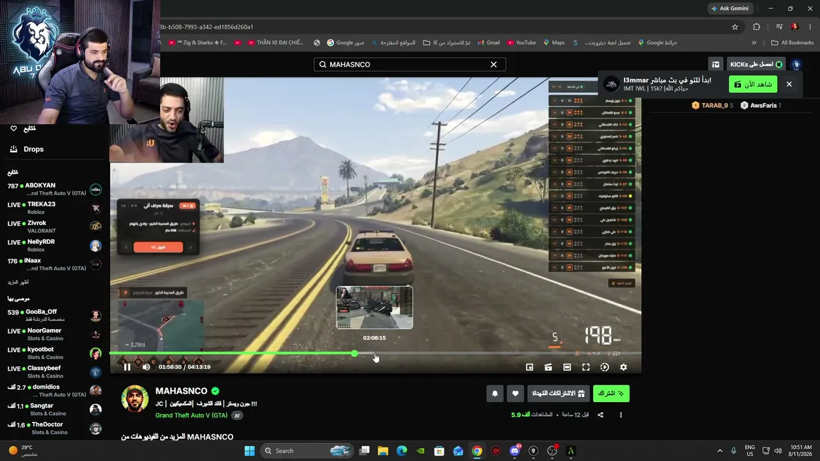Open the Windows Start menu
This screenshot has width=820, height=461.
249,451
